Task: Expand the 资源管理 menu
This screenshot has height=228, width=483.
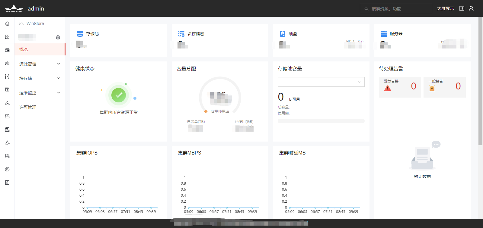Action: [x=40, y=64]
